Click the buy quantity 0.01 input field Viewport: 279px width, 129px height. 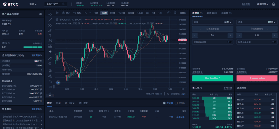pyautogui.click(x=213, y=35)
